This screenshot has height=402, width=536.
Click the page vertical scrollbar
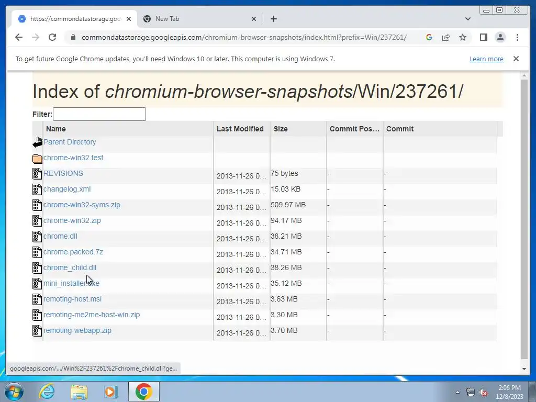524,219
